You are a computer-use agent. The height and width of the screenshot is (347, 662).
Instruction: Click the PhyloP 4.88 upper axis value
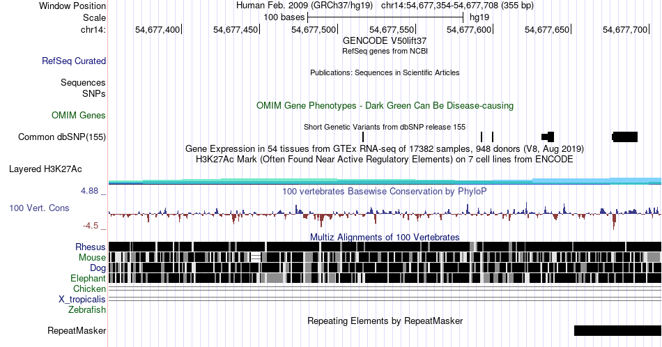[x=89, y=191]
